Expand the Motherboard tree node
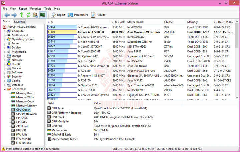This screenshot has width=240, height=152. pyautogui.click(x=5, y=35)
